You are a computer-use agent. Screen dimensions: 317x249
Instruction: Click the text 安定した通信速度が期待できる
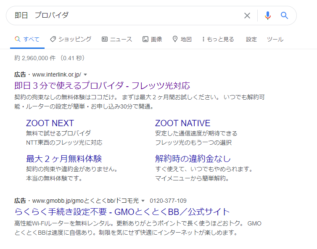(x=196, y=133)
